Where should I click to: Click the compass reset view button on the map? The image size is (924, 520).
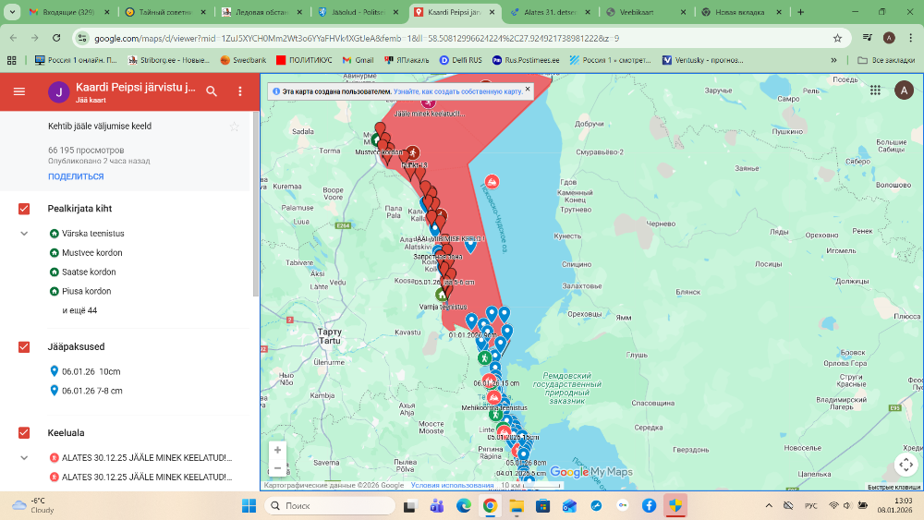pos(905,465)
